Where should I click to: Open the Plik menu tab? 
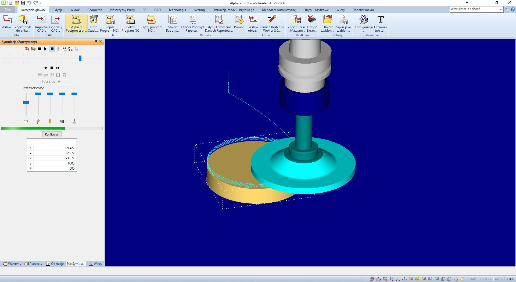pos(7,10)
